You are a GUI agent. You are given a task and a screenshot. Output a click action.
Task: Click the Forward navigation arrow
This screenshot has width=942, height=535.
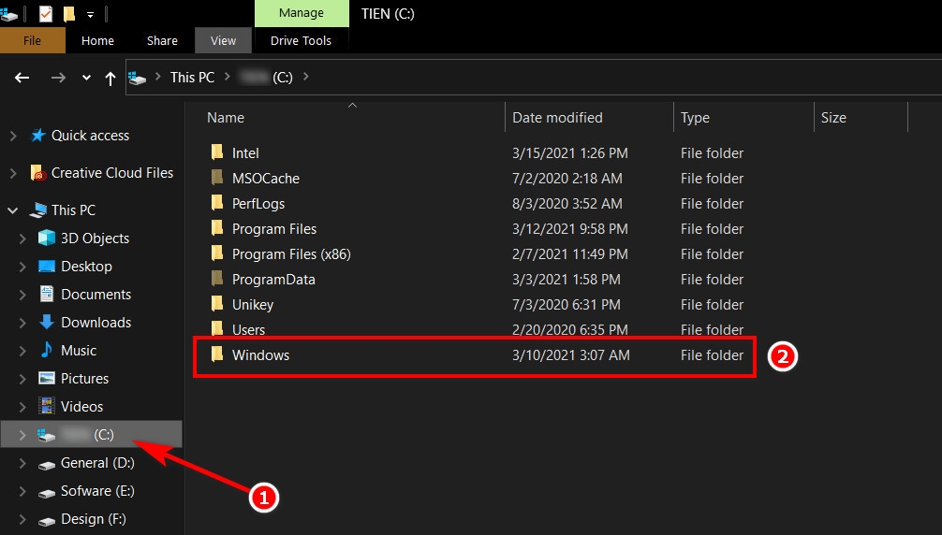58,78
